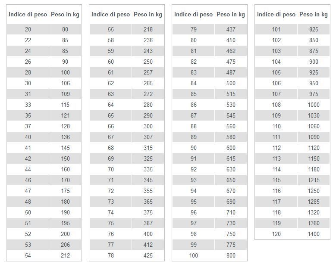Click the 437 kg weight value

(x=231, y=29)
